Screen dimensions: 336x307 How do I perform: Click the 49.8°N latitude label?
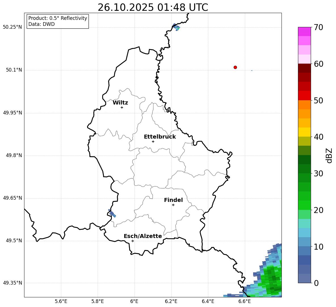point(14,155)
